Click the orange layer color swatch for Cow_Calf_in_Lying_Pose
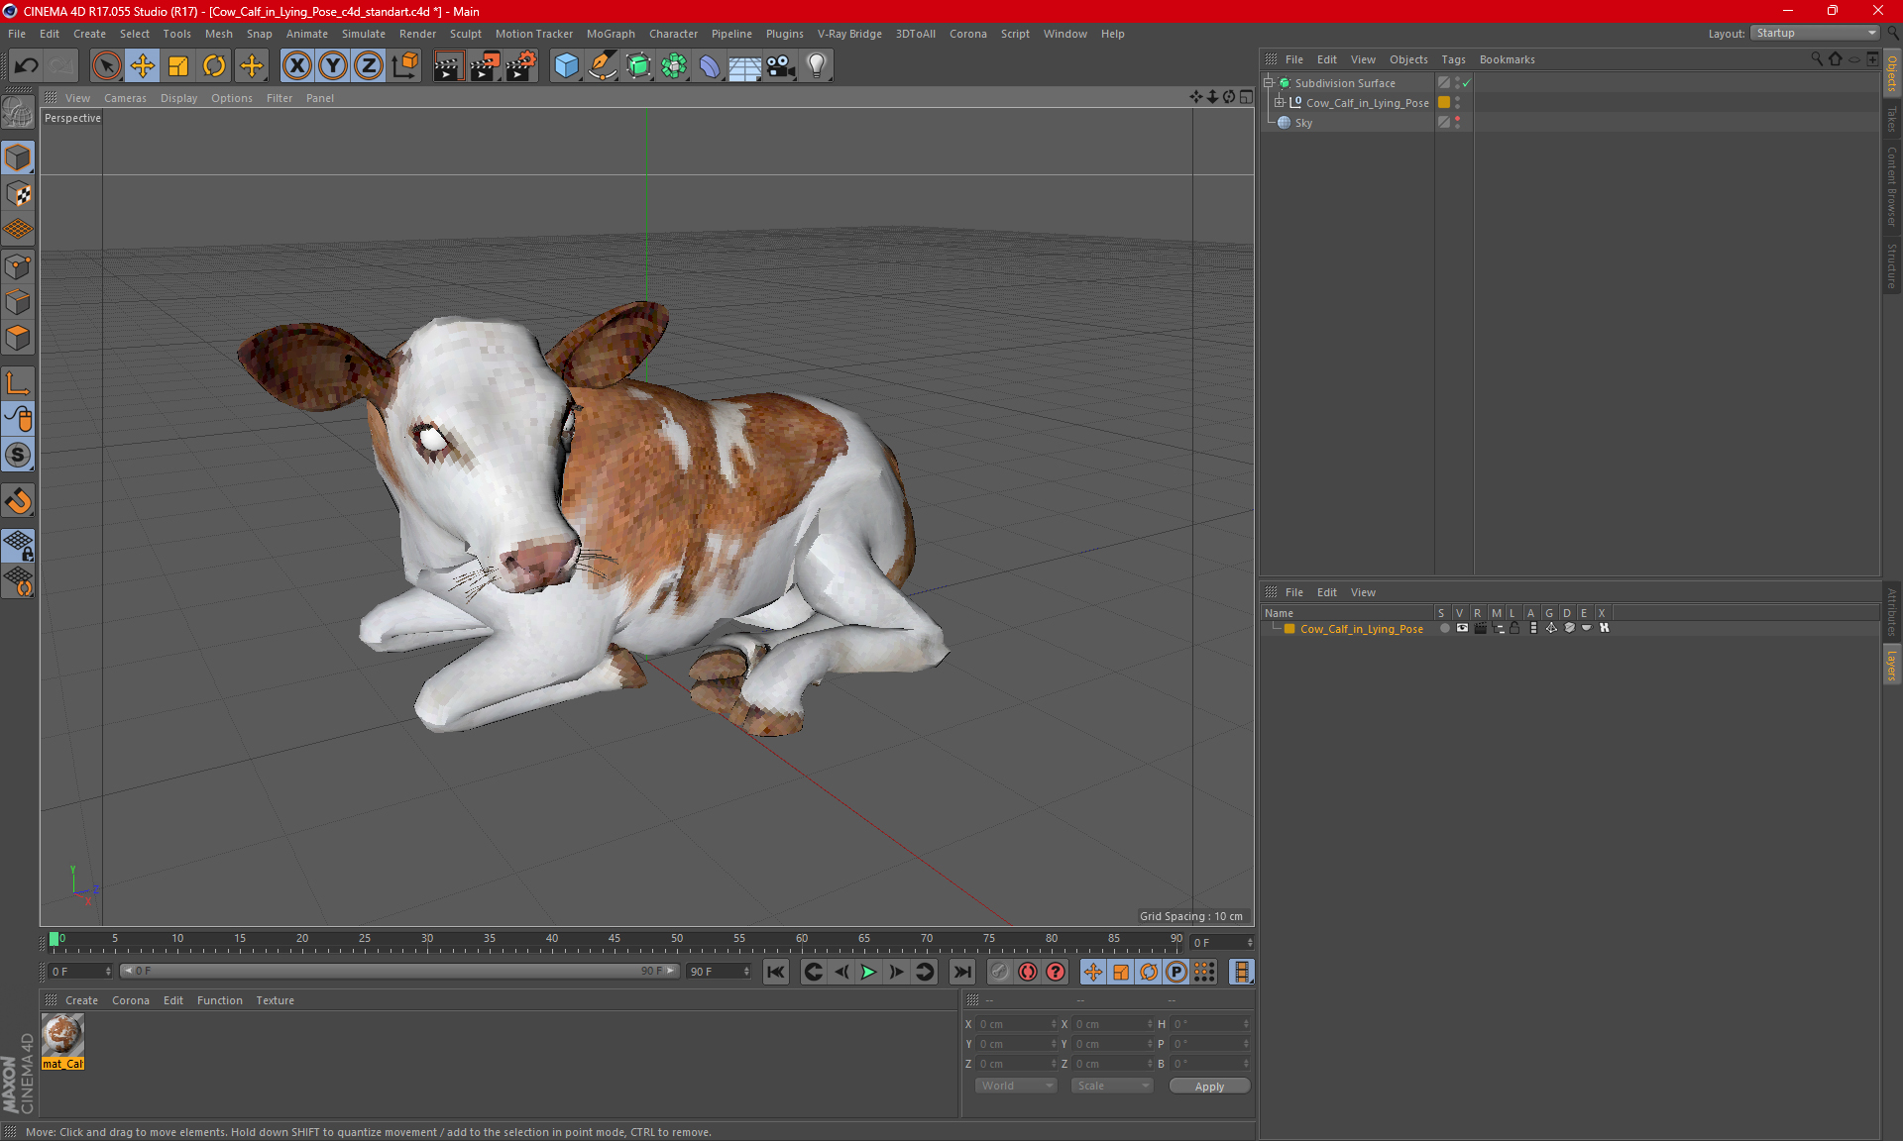 1289,629
